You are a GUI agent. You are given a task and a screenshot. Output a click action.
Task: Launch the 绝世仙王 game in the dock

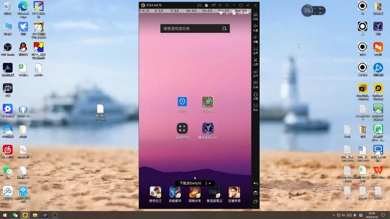pyautogui.click(x=155, y=192)
